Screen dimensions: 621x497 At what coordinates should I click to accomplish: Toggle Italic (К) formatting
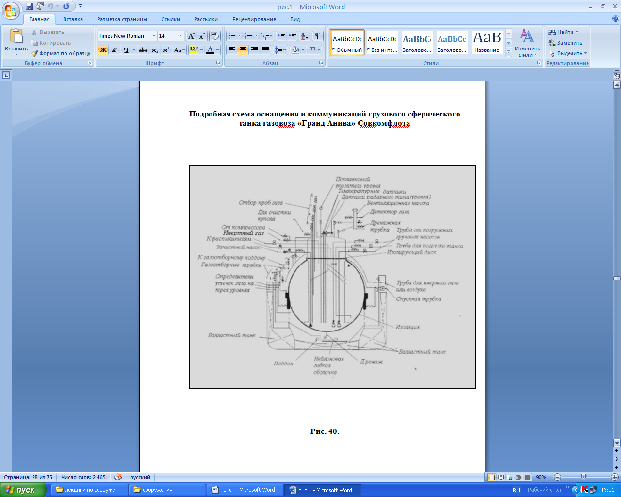[x=114, y=50]
